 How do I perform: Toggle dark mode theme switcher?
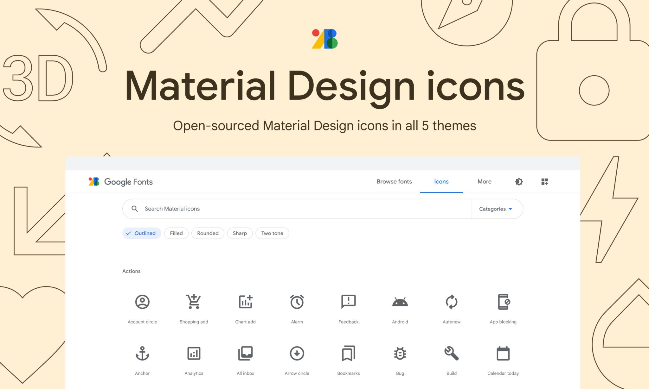[x=518, y=182]
